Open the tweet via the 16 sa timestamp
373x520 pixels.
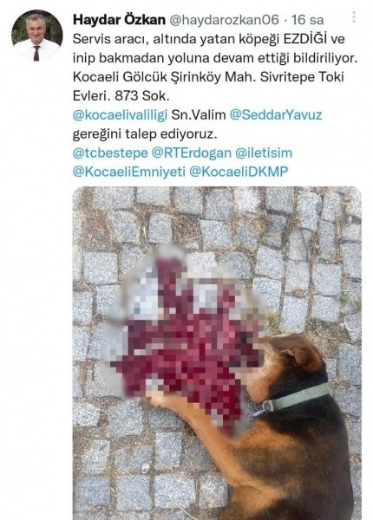tap(307, 20)
